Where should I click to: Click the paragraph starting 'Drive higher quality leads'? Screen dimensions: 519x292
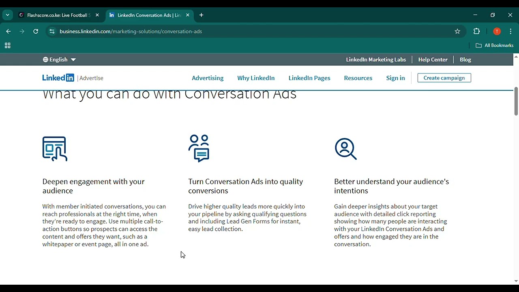coord(247,218)
